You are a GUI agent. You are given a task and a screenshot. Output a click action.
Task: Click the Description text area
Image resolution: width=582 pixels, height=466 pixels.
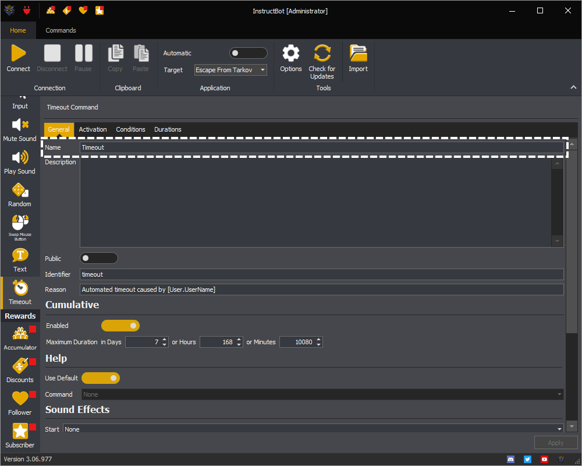click(x=315, y=202)
